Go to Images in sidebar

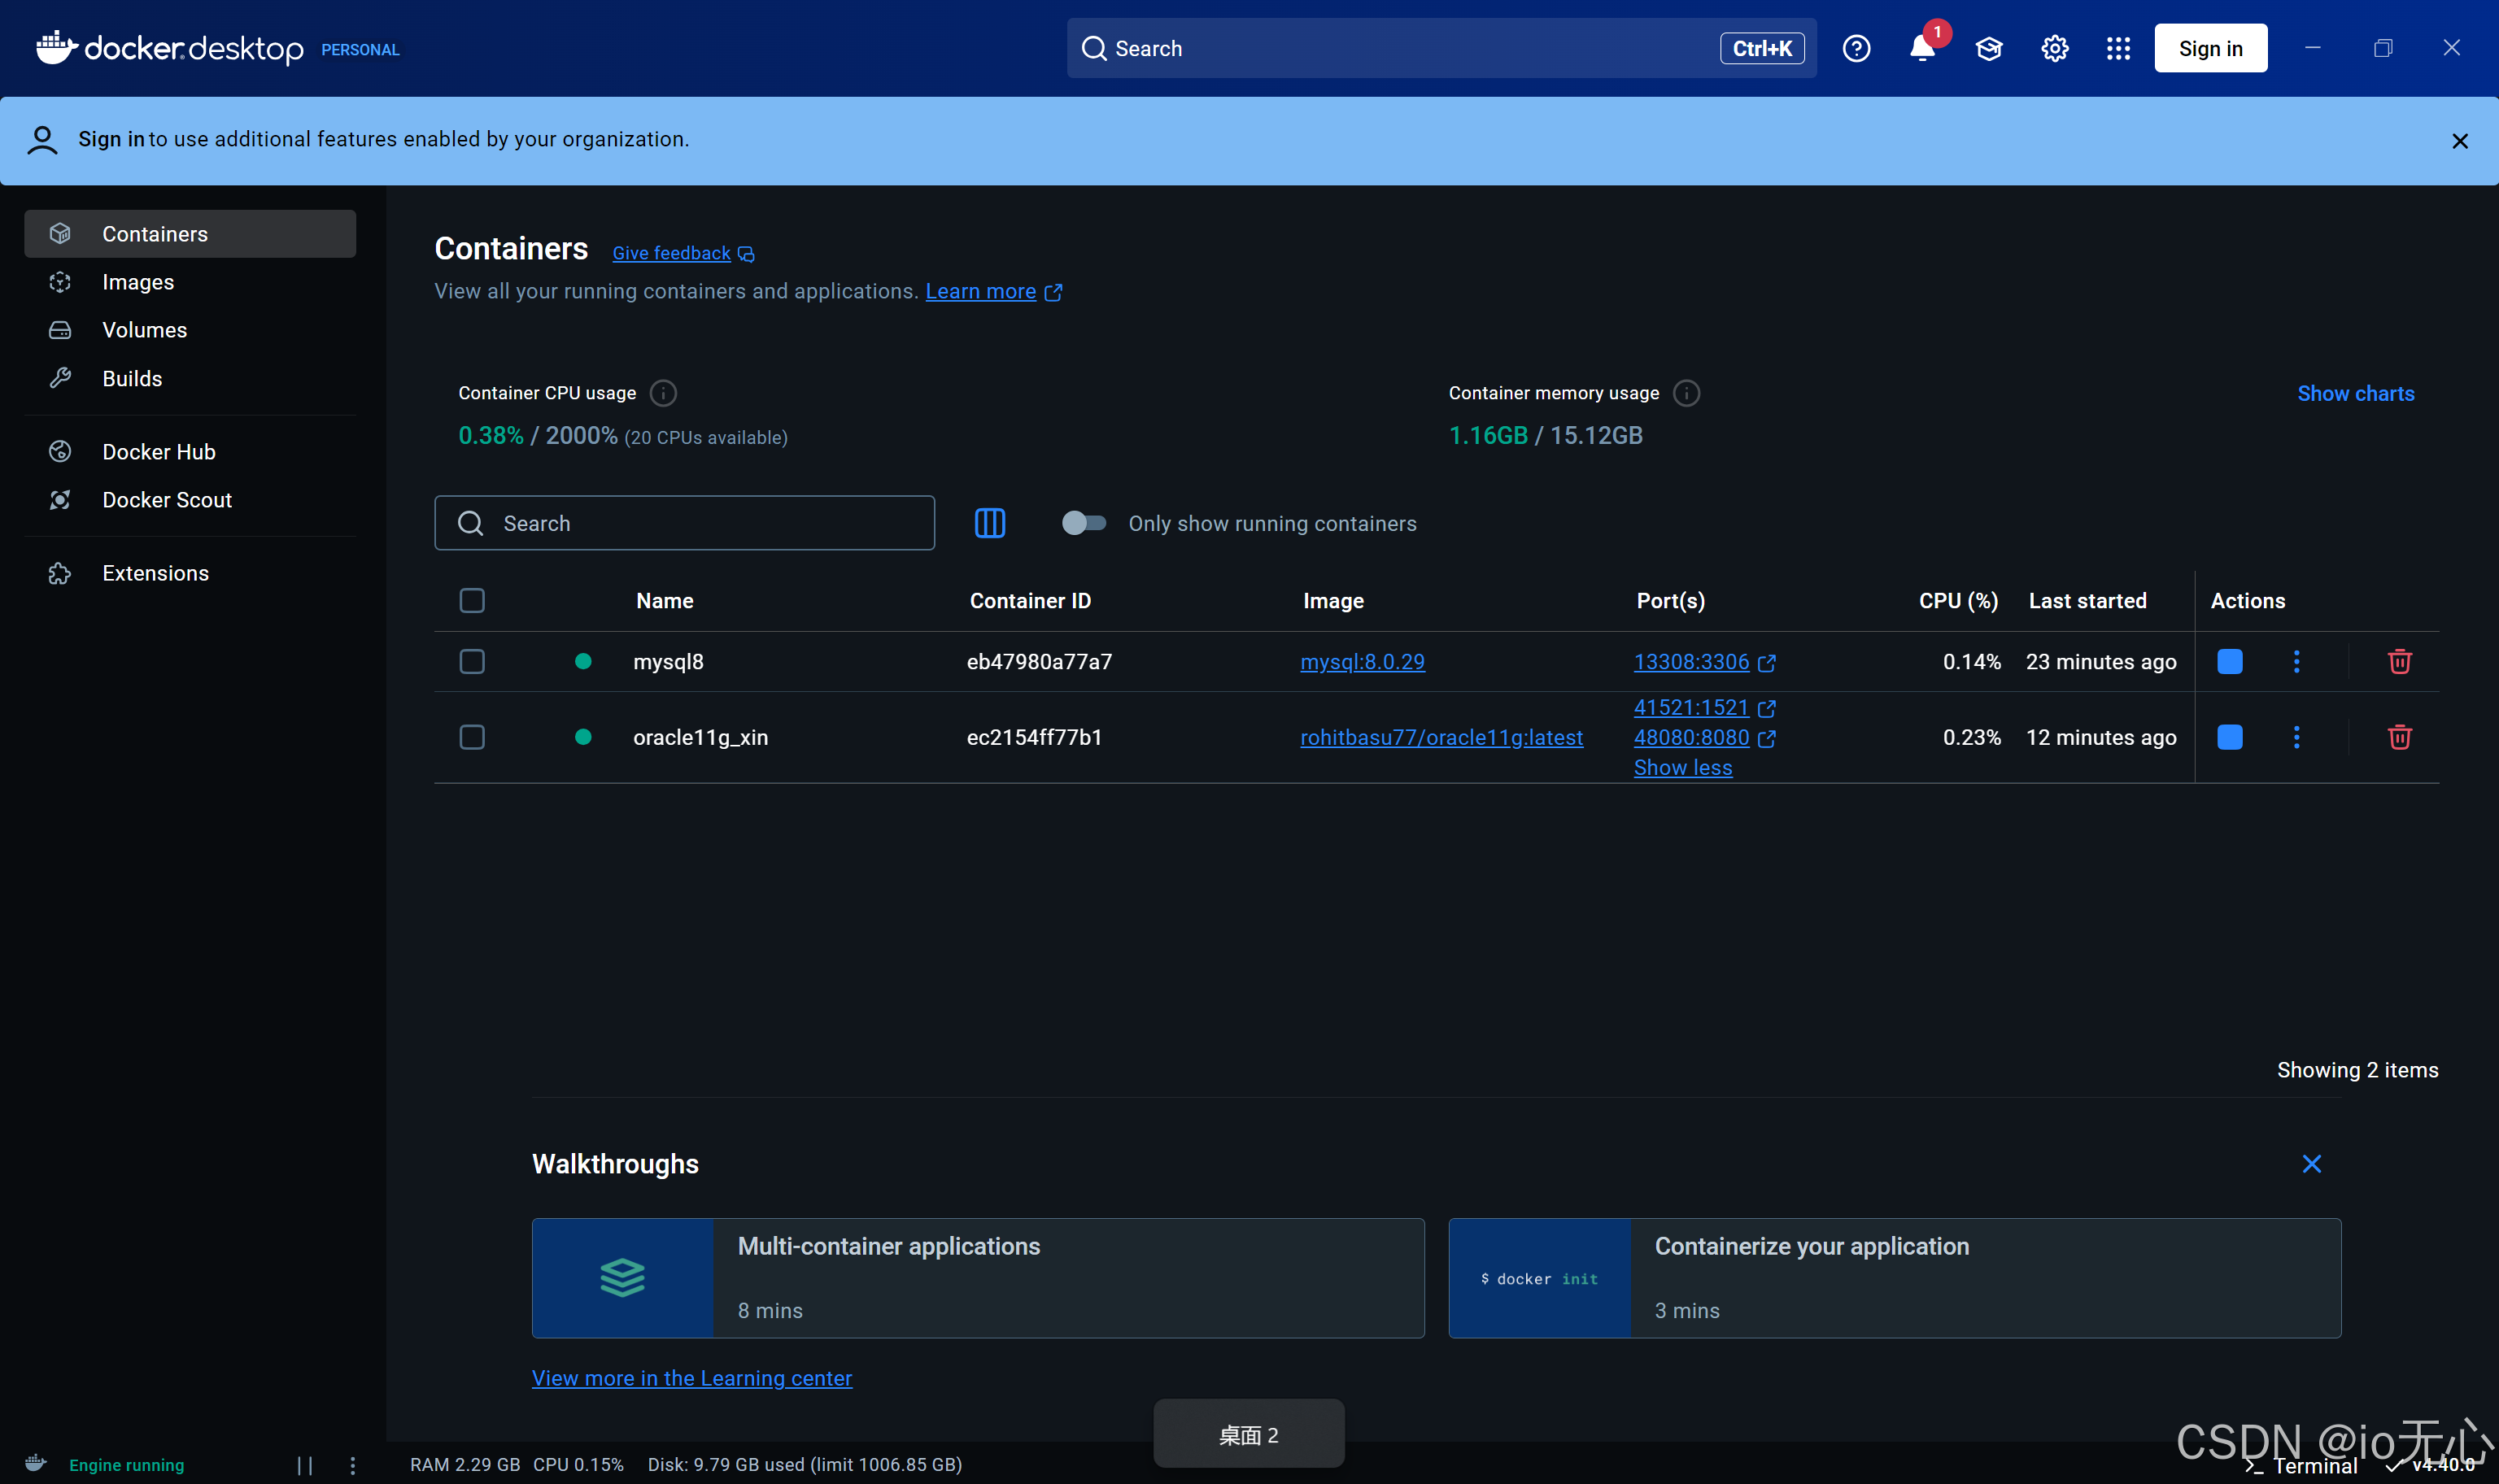(x=138, y=282)
